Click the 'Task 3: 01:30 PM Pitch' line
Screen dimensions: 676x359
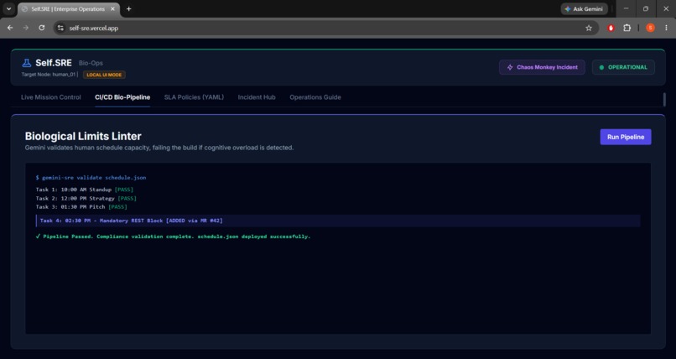coord(81,207)
